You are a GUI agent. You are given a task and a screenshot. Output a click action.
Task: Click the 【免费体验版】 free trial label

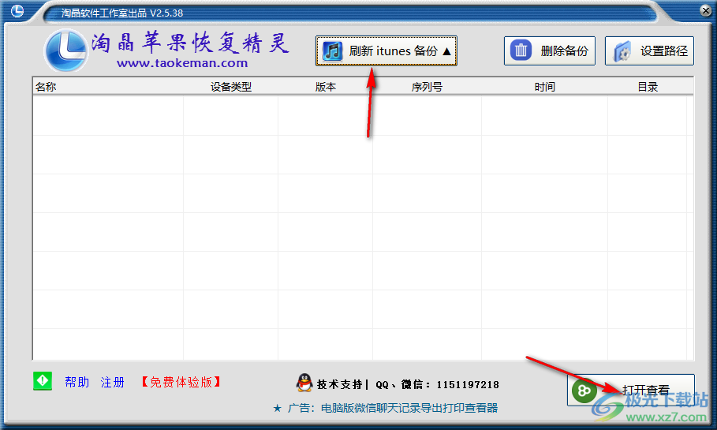(181, 382)
